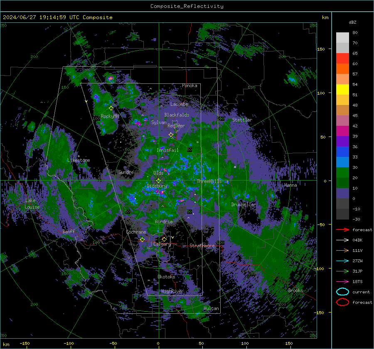The width and height of the screenshot is (374, 349).
Task: Click the Blackfalds city label
Action: click(177, 115)
